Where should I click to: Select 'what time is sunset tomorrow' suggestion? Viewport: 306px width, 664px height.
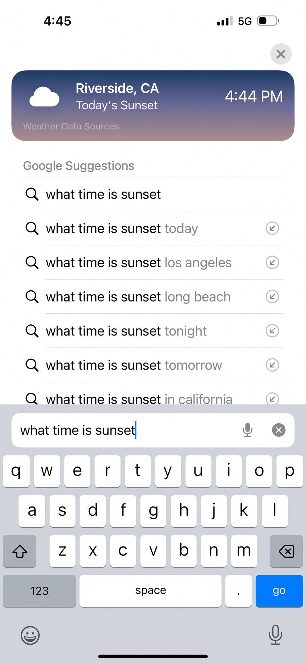pyautogui.click(x=134, y=365)
